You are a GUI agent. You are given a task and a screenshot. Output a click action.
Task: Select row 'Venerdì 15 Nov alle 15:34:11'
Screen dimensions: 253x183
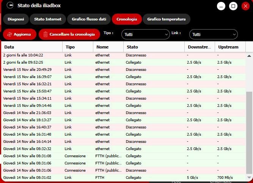(x=123, y=99)
